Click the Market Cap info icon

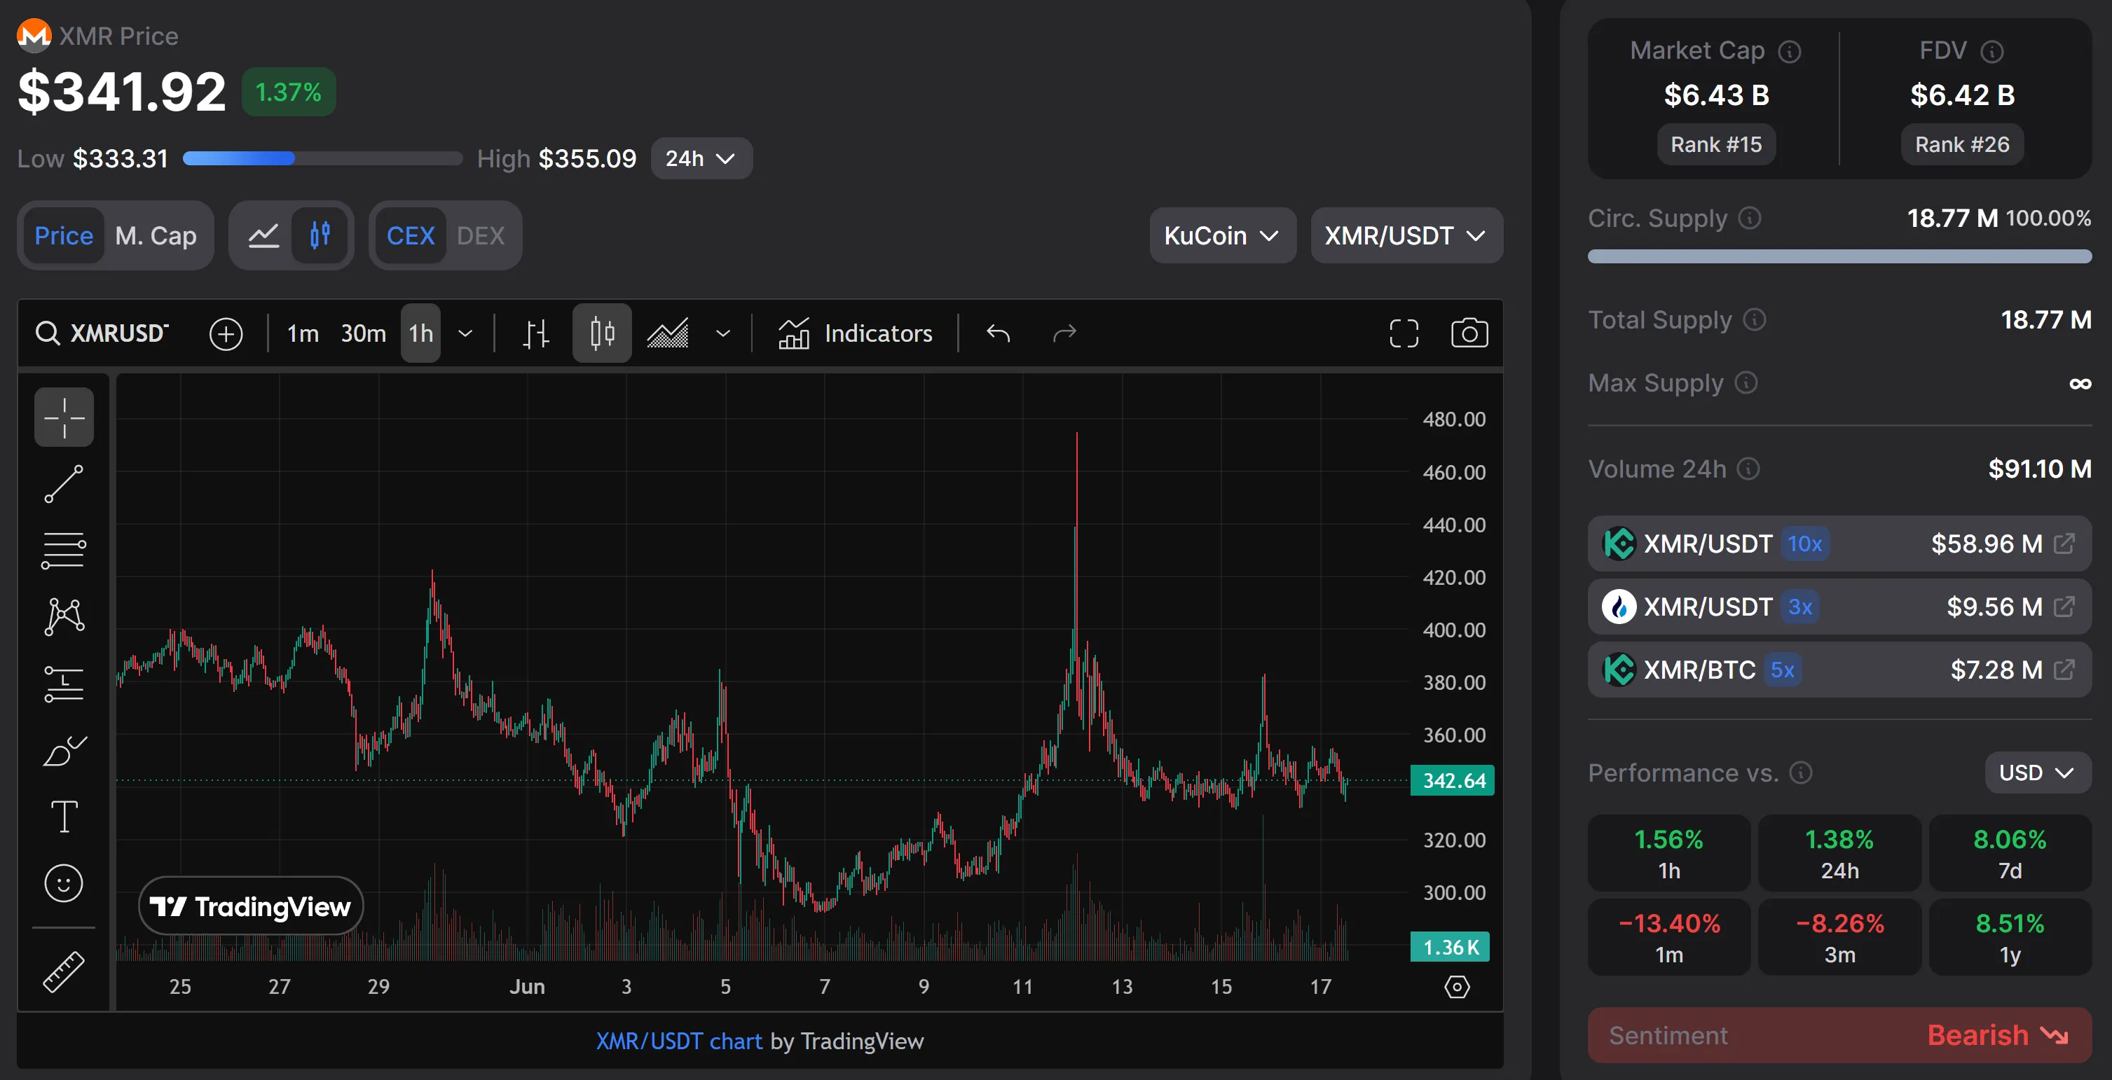1789,52
